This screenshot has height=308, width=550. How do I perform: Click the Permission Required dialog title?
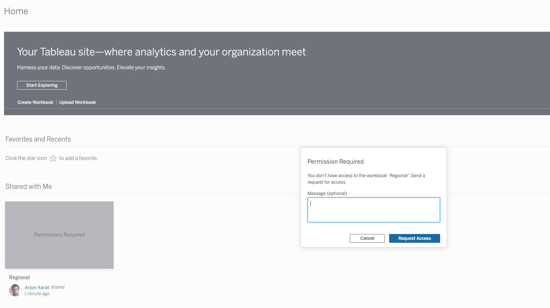coord(335,162)
